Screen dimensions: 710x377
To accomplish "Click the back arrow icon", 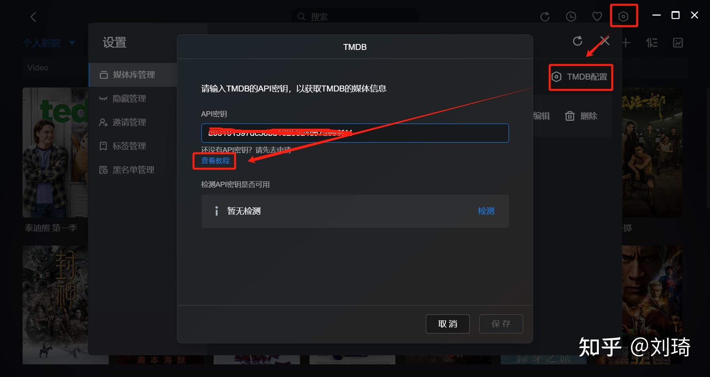I will 33,17.
